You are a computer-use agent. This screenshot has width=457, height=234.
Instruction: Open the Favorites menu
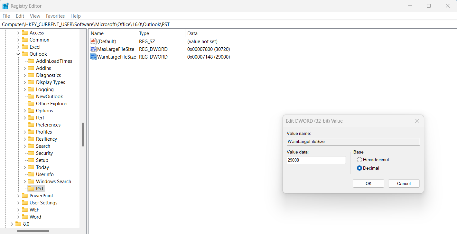[x=55, y=16]
